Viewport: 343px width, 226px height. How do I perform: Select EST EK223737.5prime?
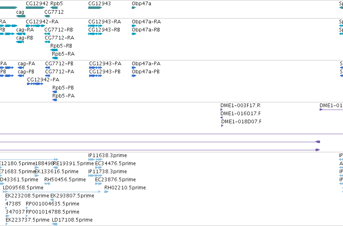(6, 224)
